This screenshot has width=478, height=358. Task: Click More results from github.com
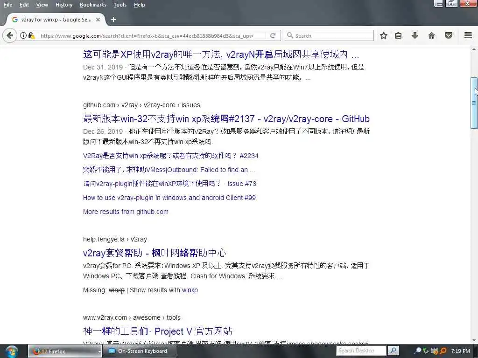point(126,212)
